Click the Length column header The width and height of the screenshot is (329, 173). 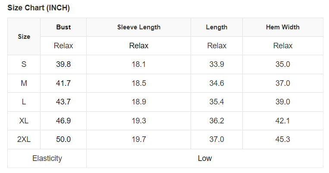(216, 27)
